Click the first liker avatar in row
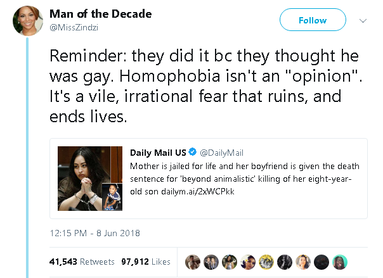This screenshot has width=383, height=278. coord(191,261)
